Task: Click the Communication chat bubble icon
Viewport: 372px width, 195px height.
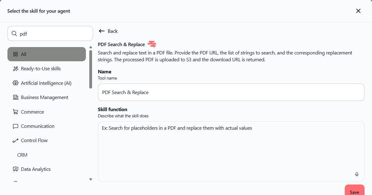Action: 15,126
